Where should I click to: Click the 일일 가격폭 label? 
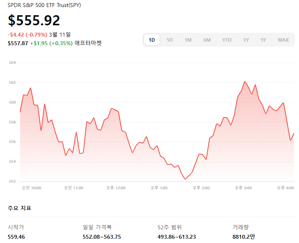(x=97, y=227)
